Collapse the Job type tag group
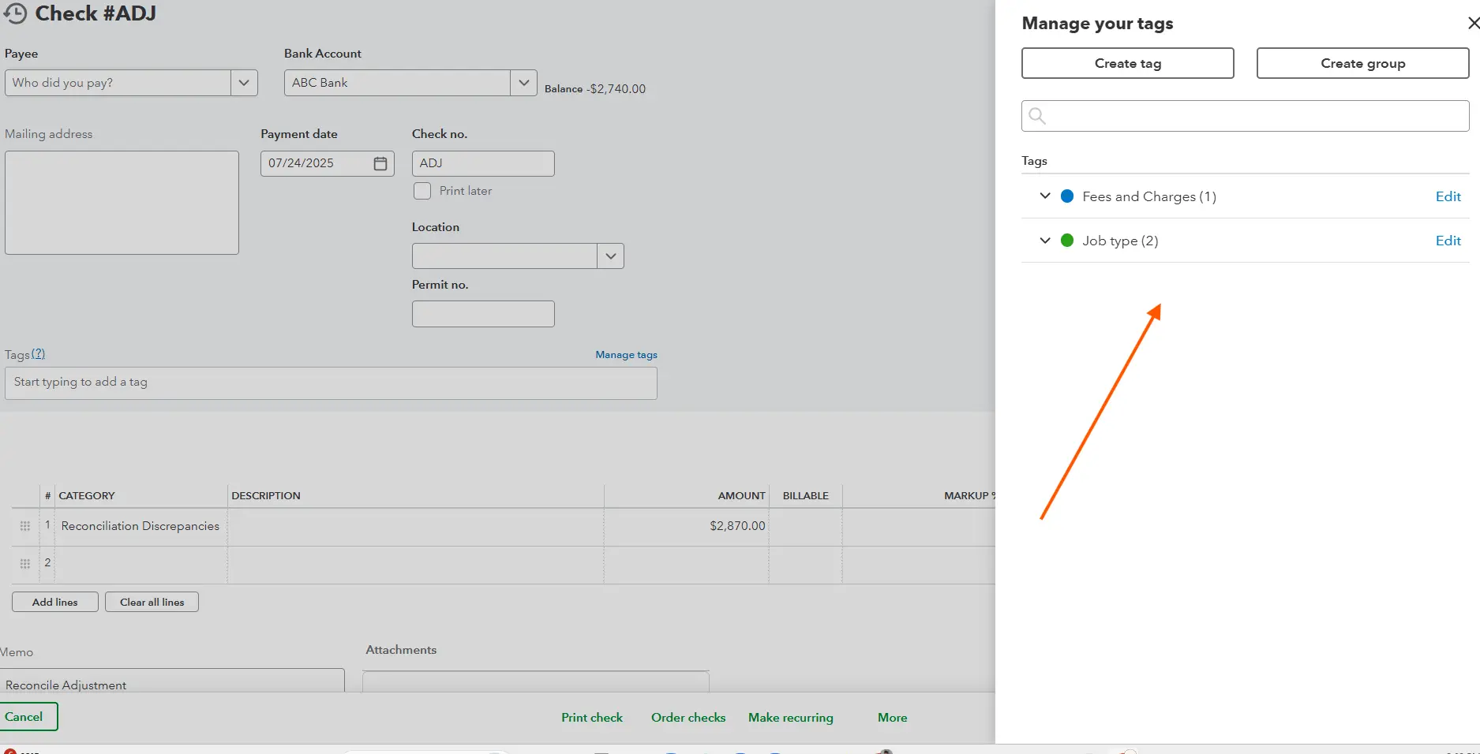 [1045, 241]
